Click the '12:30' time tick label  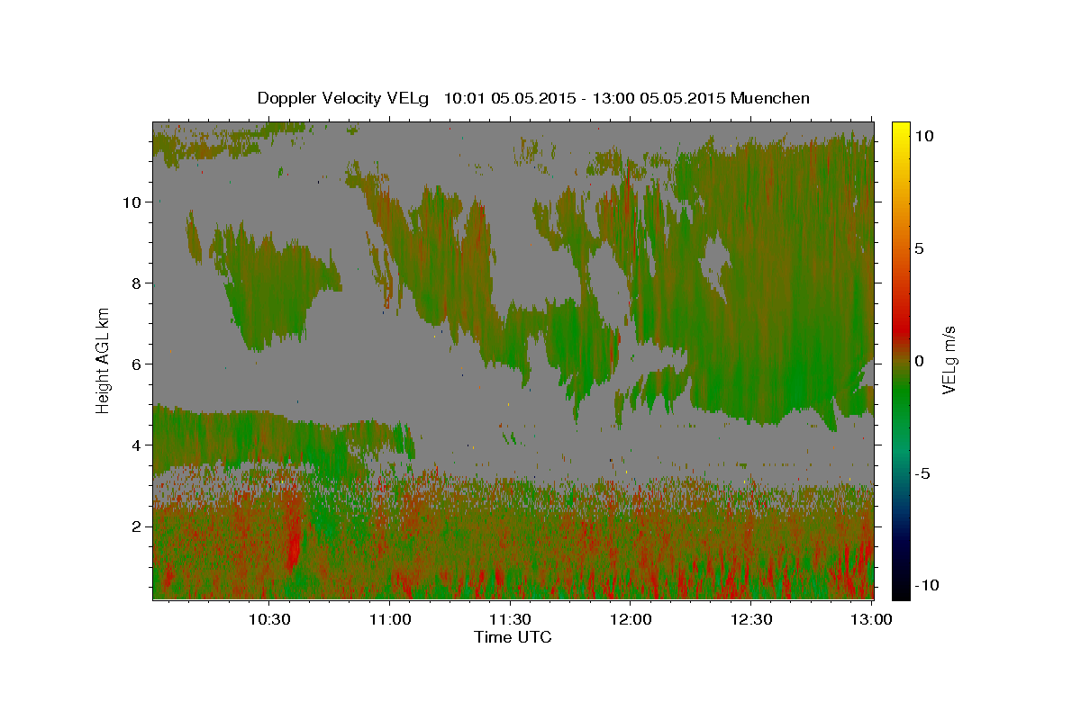752,619
